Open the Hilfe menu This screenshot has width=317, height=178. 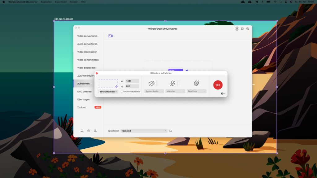click(x=83, y=2)
